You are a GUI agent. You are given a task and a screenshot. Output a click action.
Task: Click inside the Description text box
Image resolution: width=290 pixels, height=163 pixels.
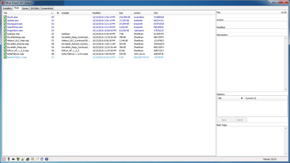251,64
